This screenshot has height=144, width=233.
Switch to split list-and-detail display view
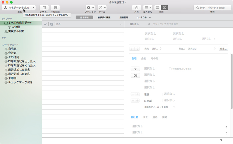164,7
